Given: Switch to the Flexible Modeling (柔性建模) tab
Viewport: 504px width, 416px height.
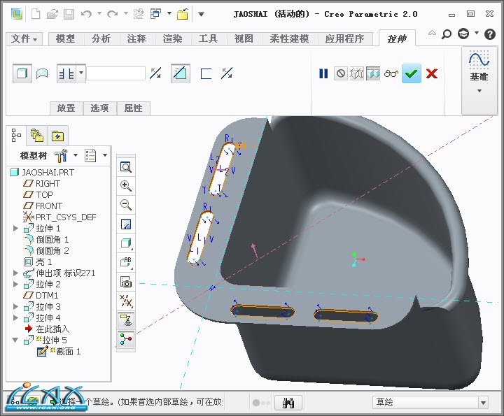Looking at the screenshot, I should [x=289, y=39].
